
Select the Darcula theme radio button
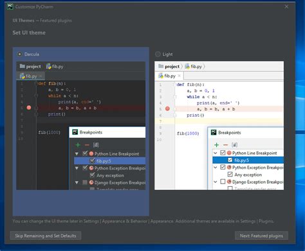pyautogui.click(x=19, y=54)
